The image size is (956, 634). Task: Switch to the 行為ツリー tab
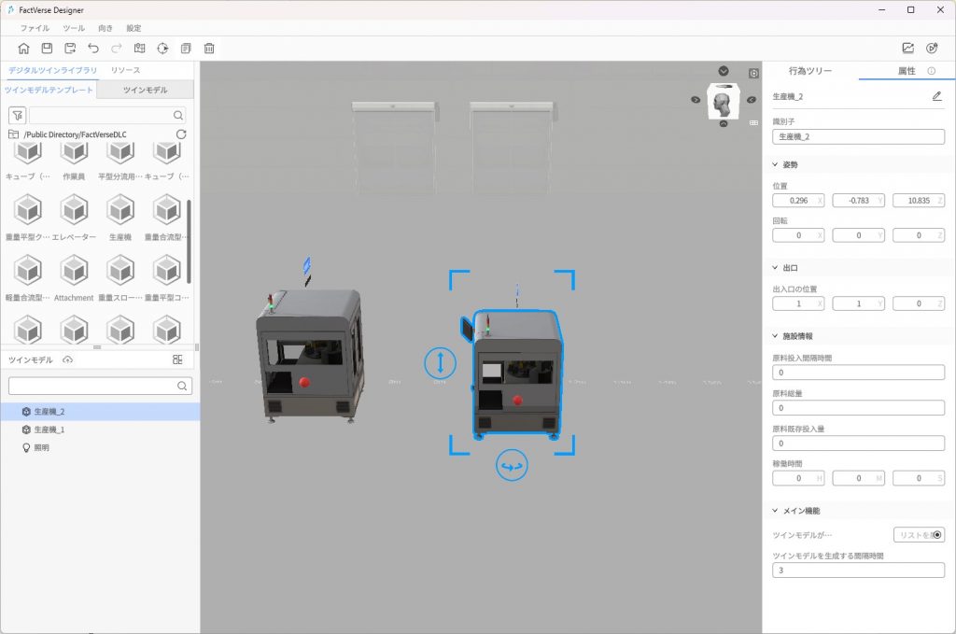click(809, 71)
